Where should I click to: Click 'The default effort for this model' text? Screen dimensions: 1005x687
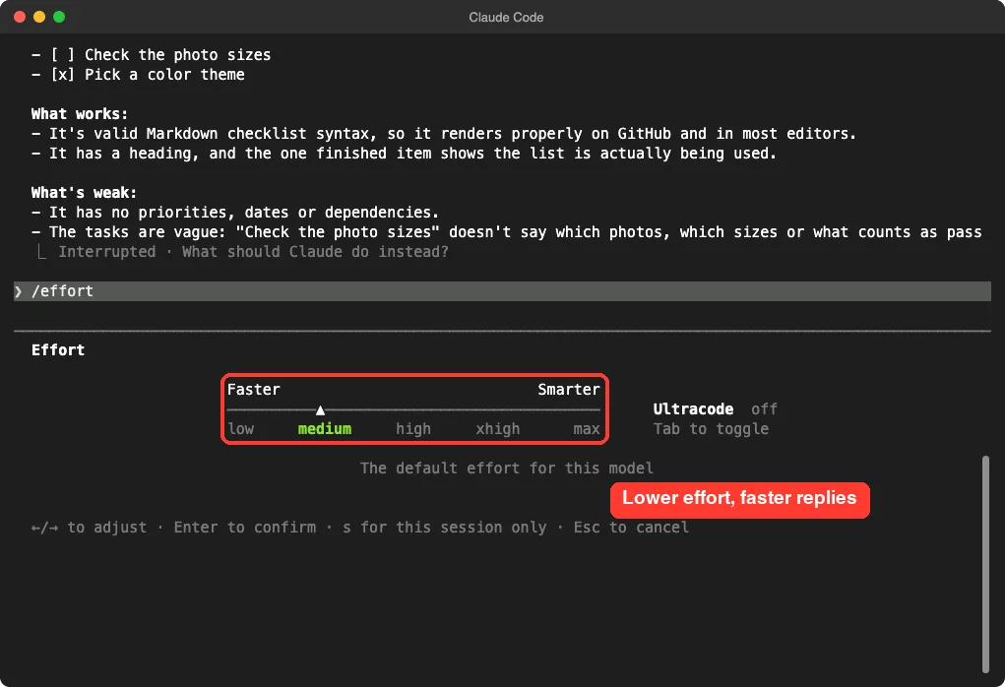[x=506, y=468]
